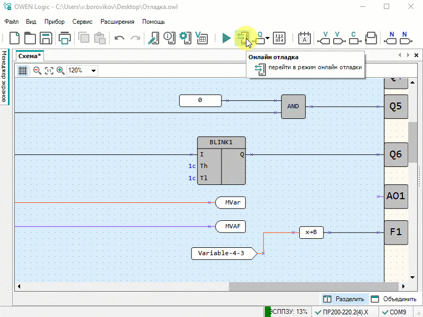The height and width of the screenshot is (317, 423).
Task: Open an existing project folder
Action: pyautogui.click(x=30, y=38)
